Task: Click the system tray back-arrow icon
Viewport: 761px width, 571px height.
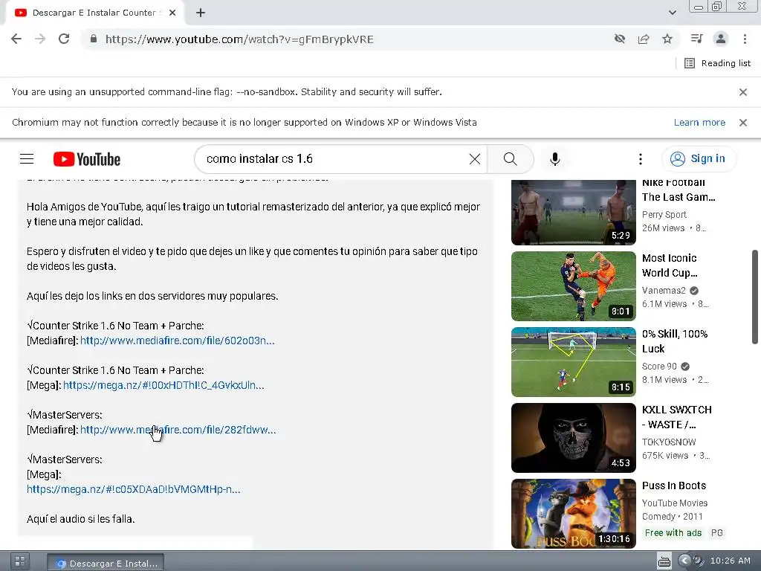Action: [684, 561]
